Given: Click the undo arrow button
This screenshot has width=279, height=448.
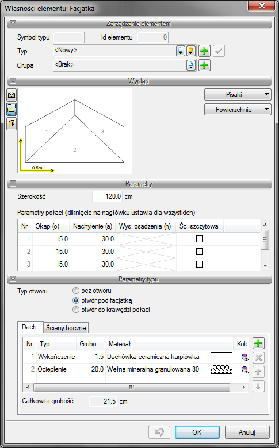Looking at the screenshot, I should pyautogui.click(x=159, y=432).
